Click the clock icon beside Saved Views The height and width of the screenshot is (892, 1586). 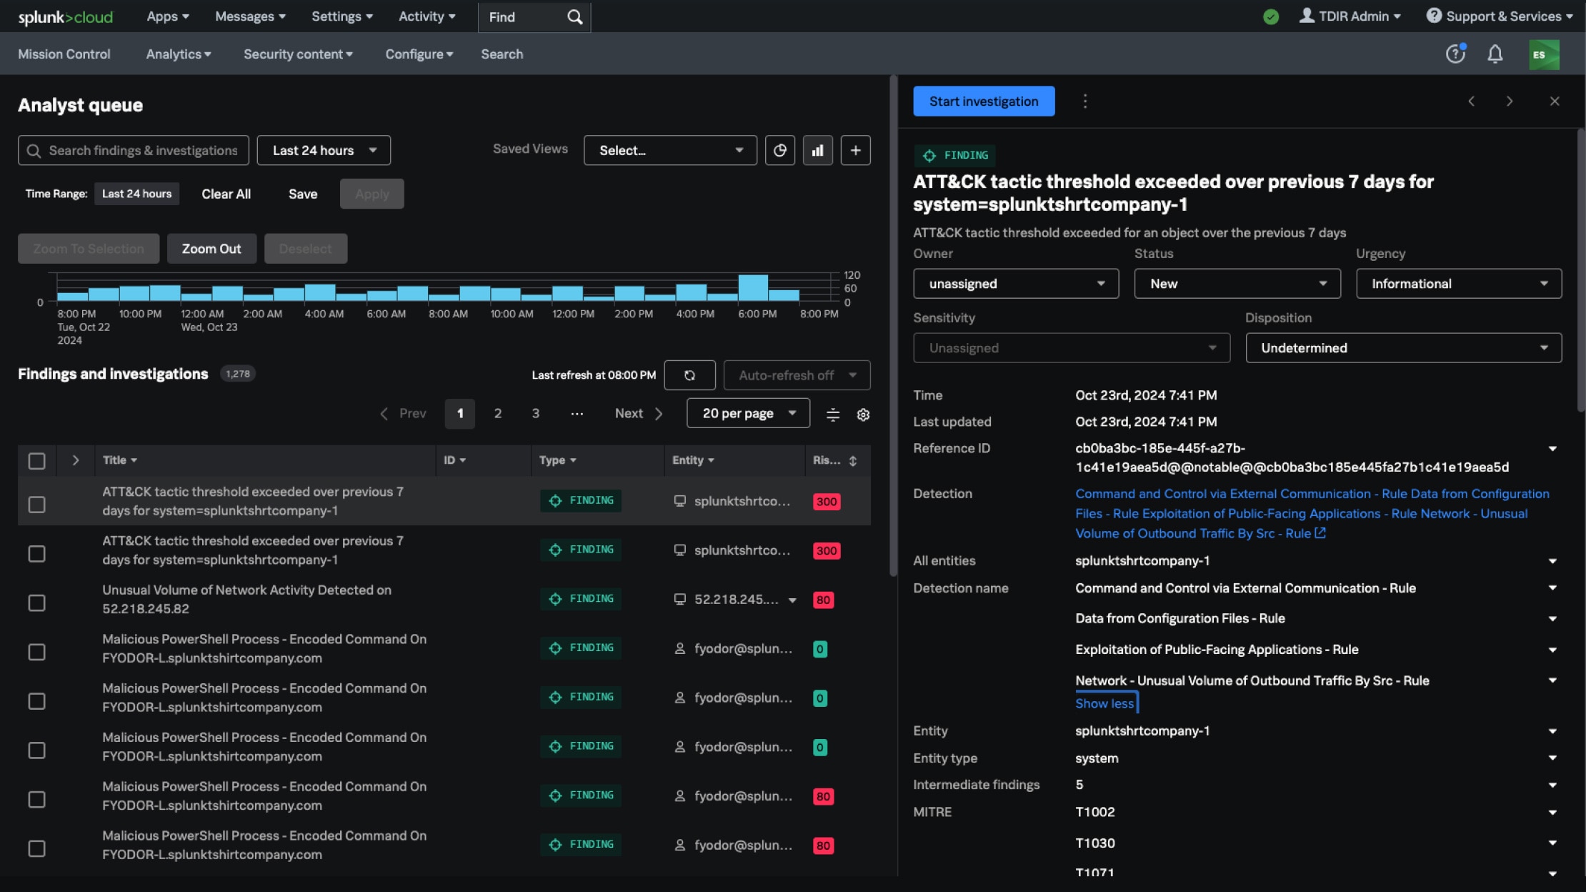tap(779, 150)
